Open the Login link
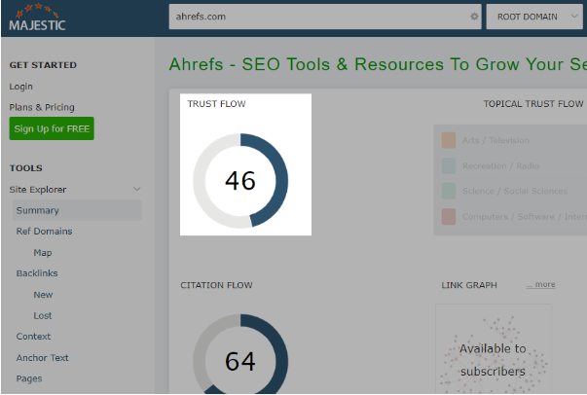Screen dimensions: 587x395 (21, 87)
